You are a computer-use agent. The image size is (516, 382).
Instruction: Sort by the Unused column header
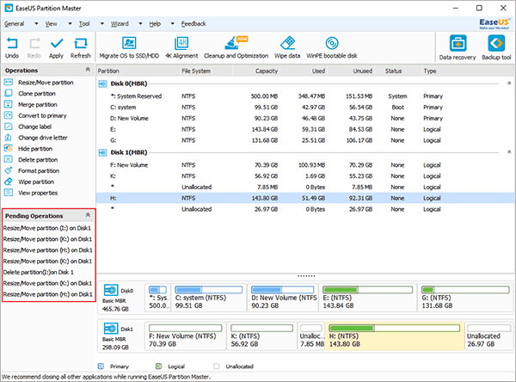tap(351, 71)
